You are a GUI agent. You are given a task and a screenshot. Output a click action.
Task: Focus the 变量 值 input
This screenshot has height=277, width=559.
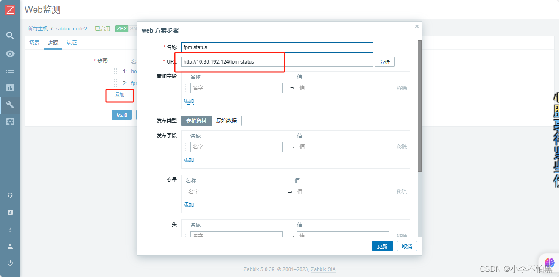tap(341, 192)
